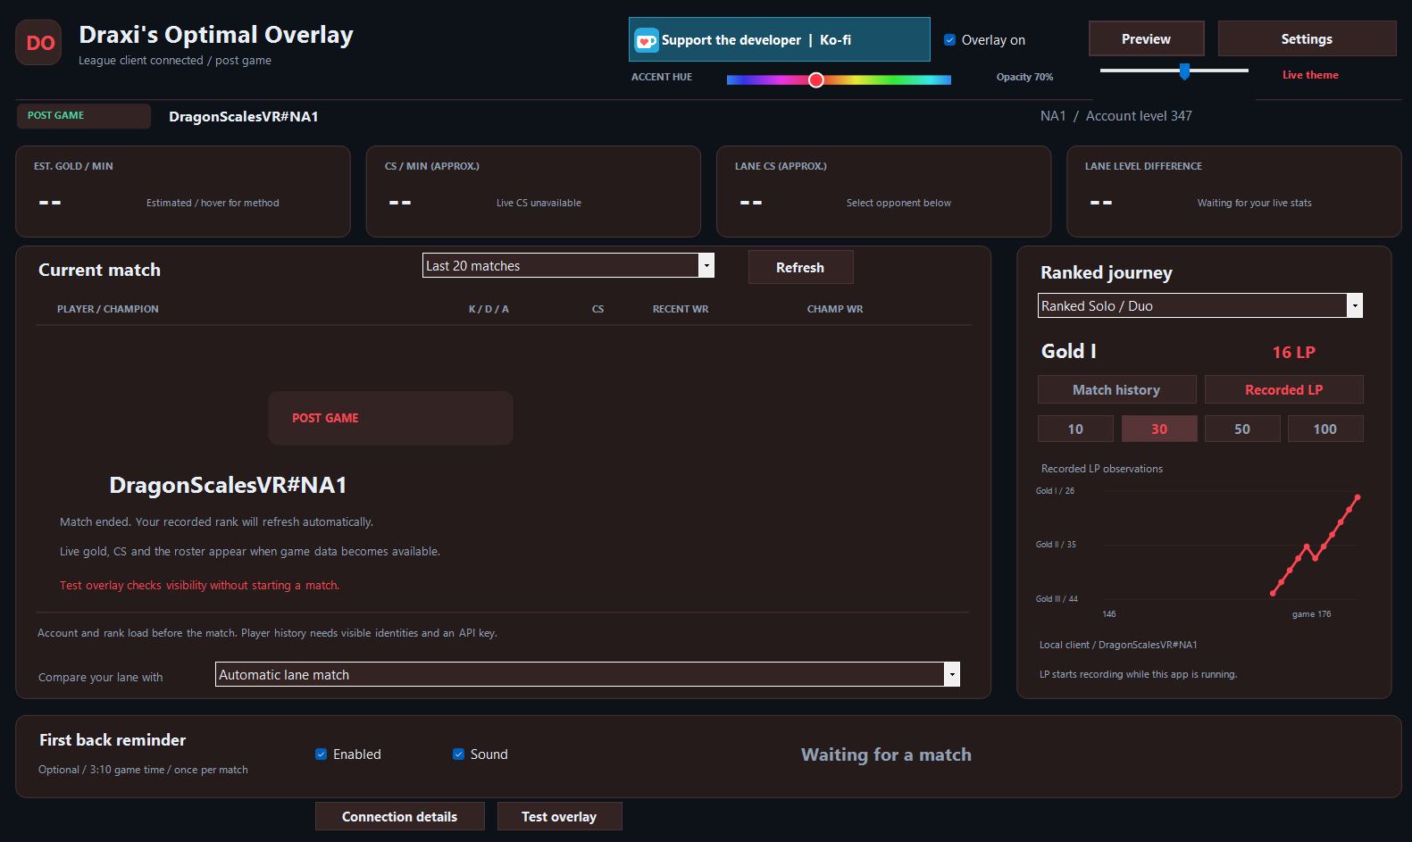Screen dimensions: 1412x842
Task: Click the red Test overlay checks hint text
Action: point(199,586)
